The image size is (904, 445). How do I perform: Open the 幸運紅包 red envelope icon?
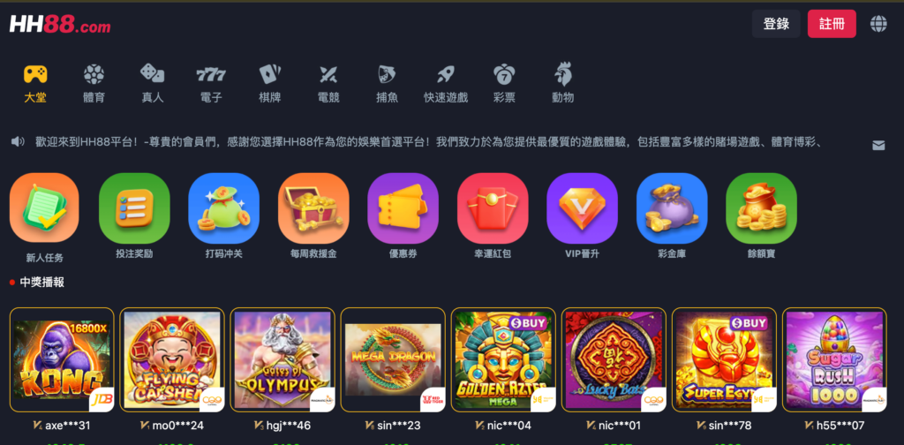coord(493,208)
